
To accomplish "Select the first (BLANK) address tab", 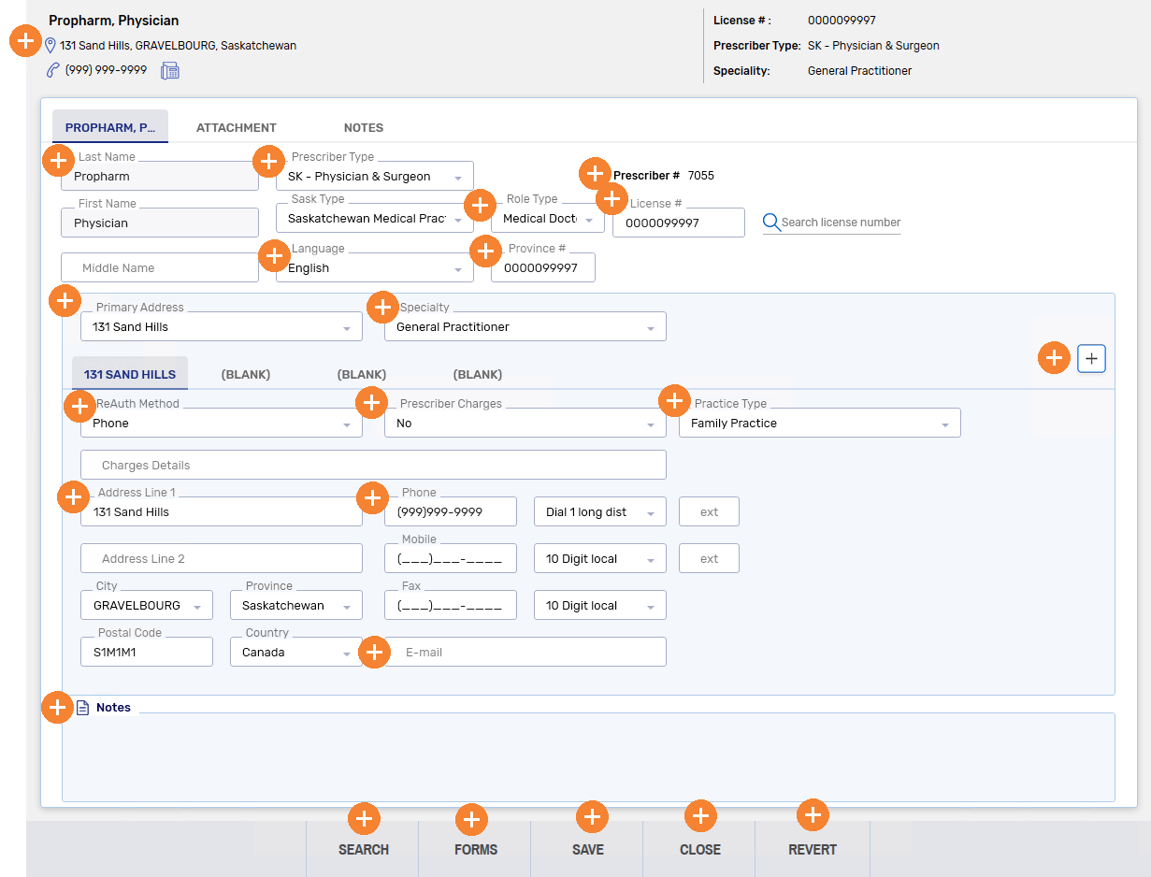I will pos(246,375).
